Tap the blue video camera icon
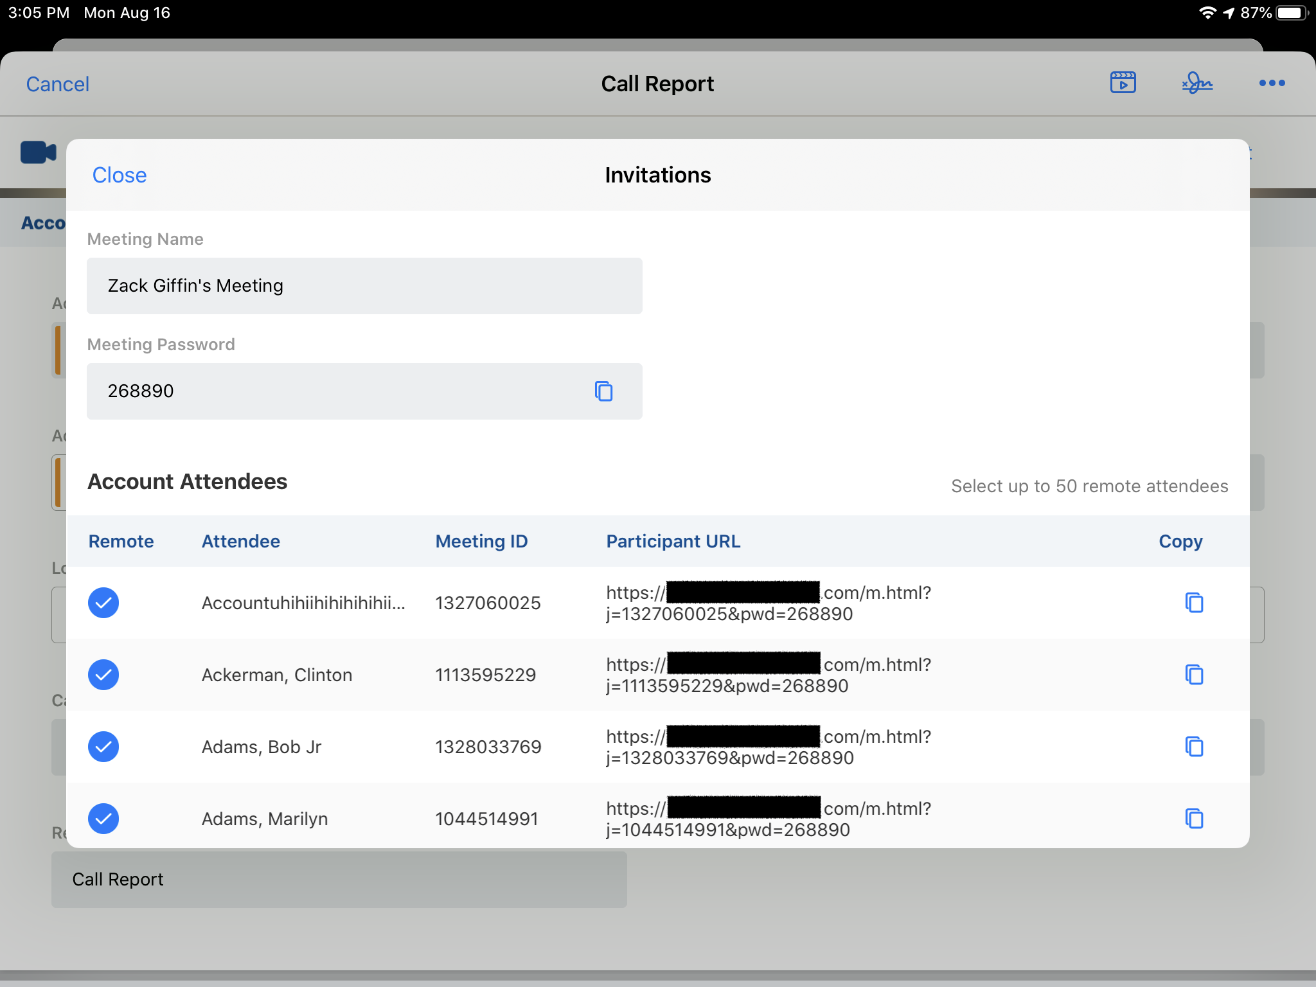Image resolution: width=1316 pixels, height=987 pixels. click(x=38, y=152)
